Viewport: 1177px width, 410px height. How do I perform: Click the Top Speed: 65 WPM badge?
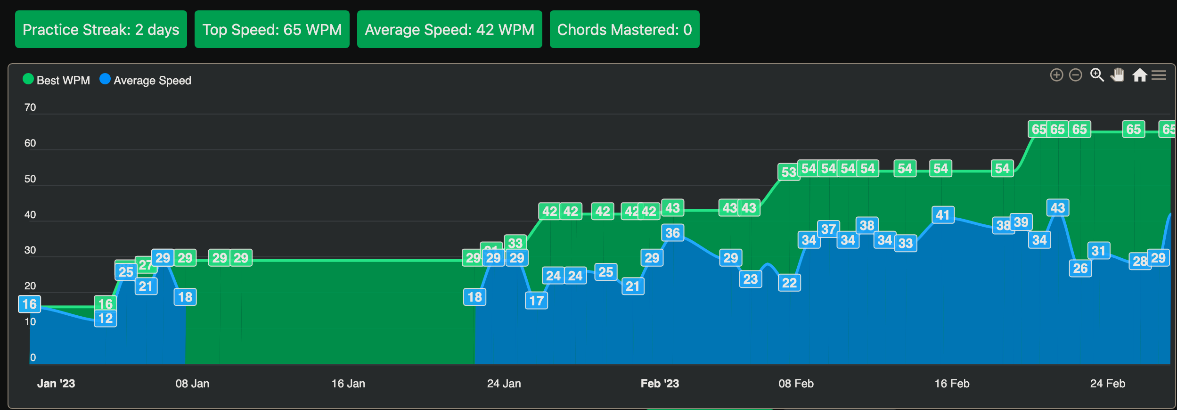click(272, 30)
